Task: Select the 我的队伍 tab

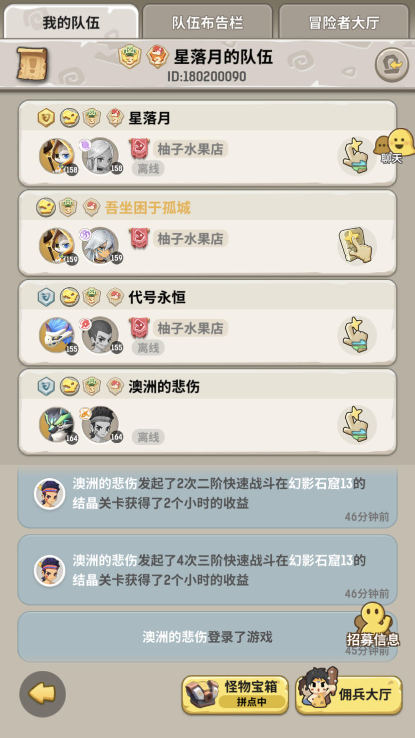Action: 71,23
